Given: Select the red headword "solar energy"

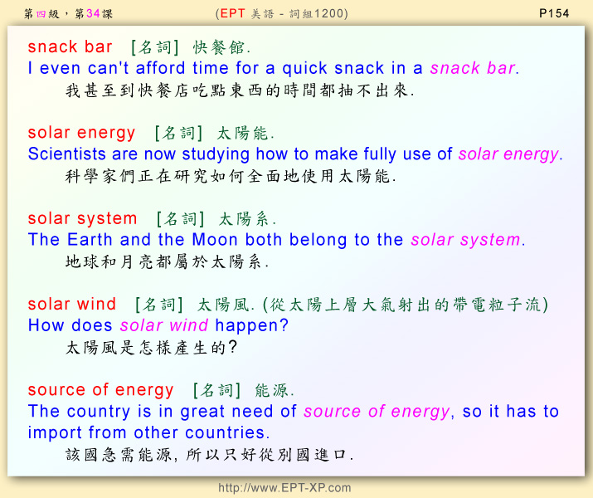Looking at the screenshot, I should pos(81,133).
